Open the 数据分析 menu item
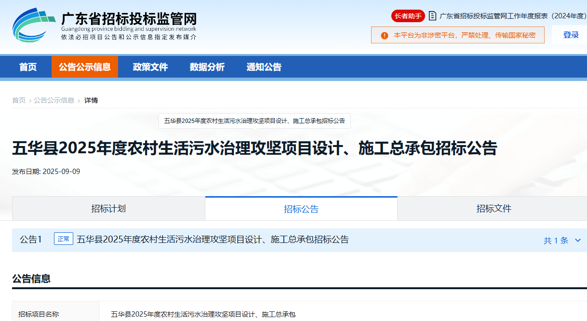The height and width of the screenshot is (321, 587). tap(207, 67)
